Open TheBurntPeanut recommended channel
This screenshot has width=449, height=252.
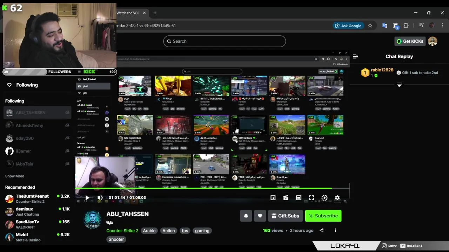(38, 199)
